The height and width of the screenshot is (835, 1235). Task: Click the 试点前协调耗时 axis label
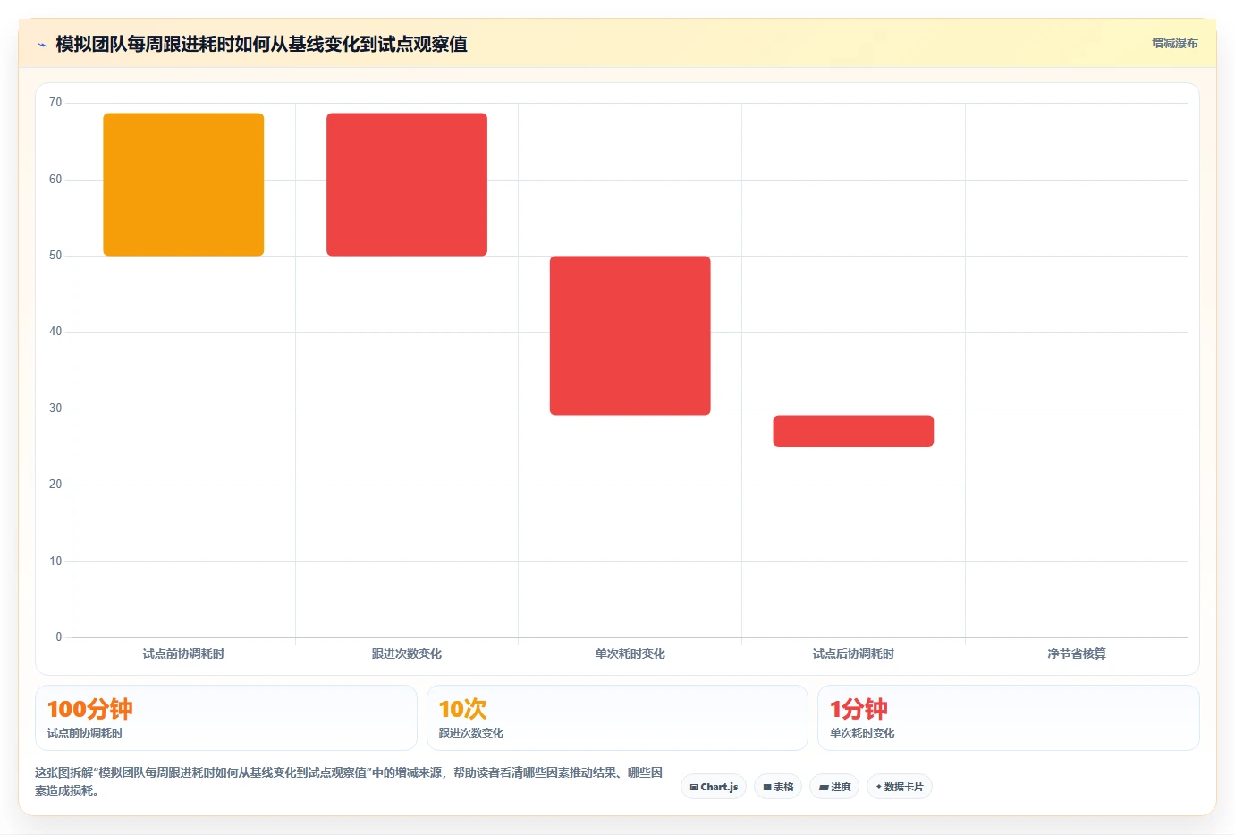(183, 654)
